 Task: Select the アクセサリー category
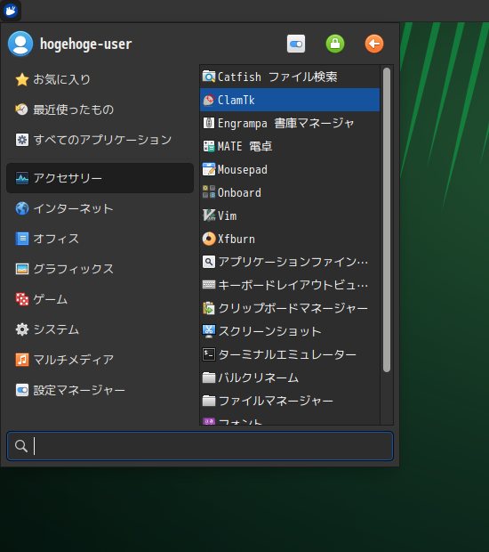click(x=100, y=178)
